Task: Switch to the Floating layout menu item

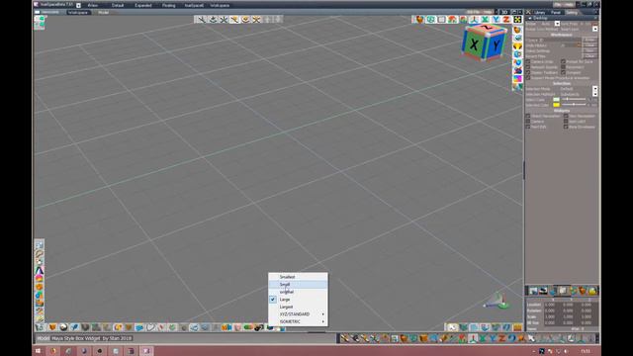Action: [169, 5]
